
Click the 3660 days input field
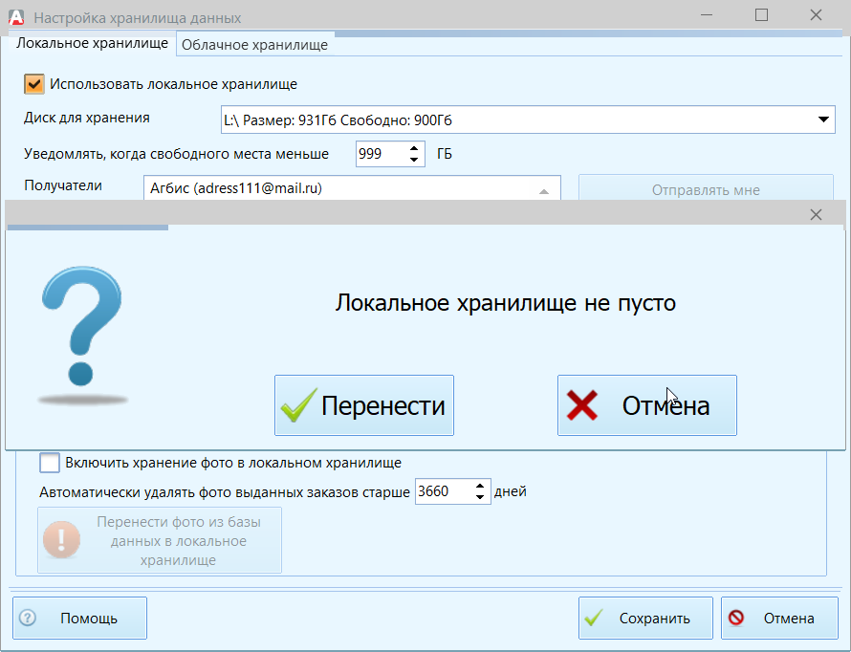tap(444, 491)
